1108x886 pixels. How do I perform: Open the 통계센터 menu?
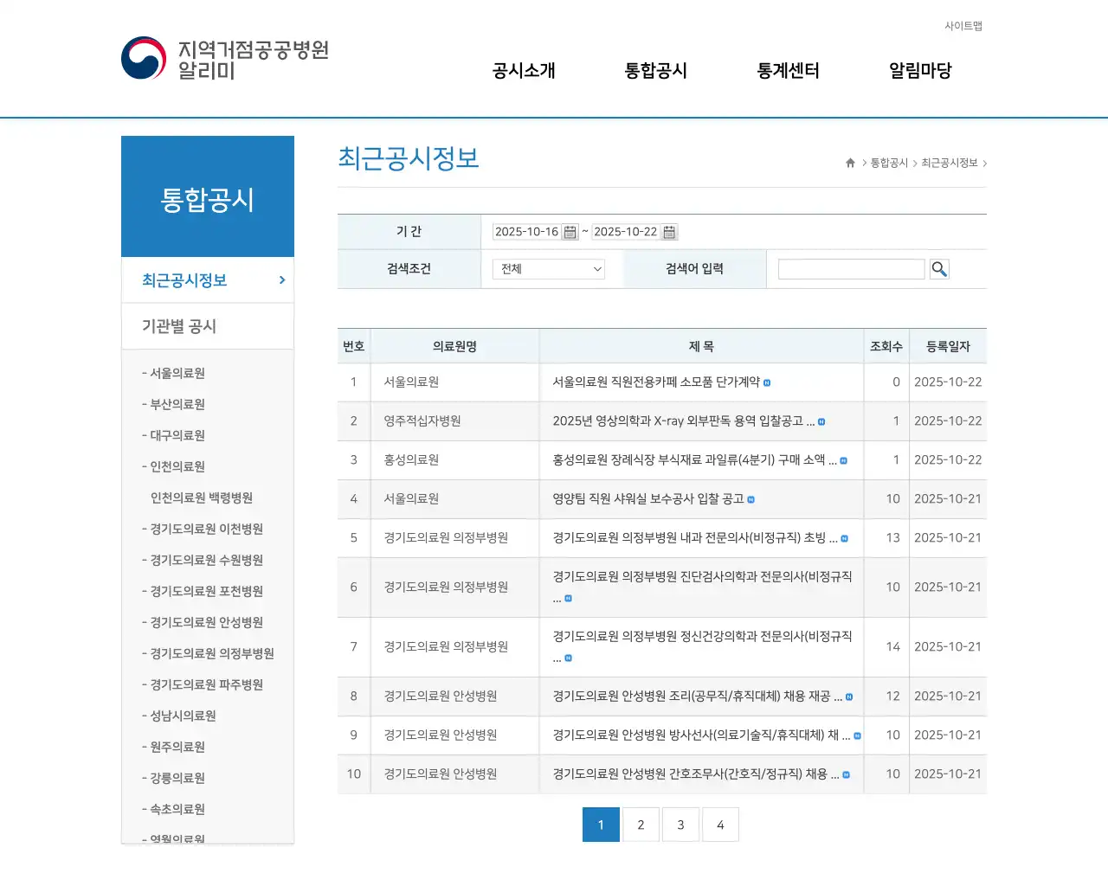point(788,71)
